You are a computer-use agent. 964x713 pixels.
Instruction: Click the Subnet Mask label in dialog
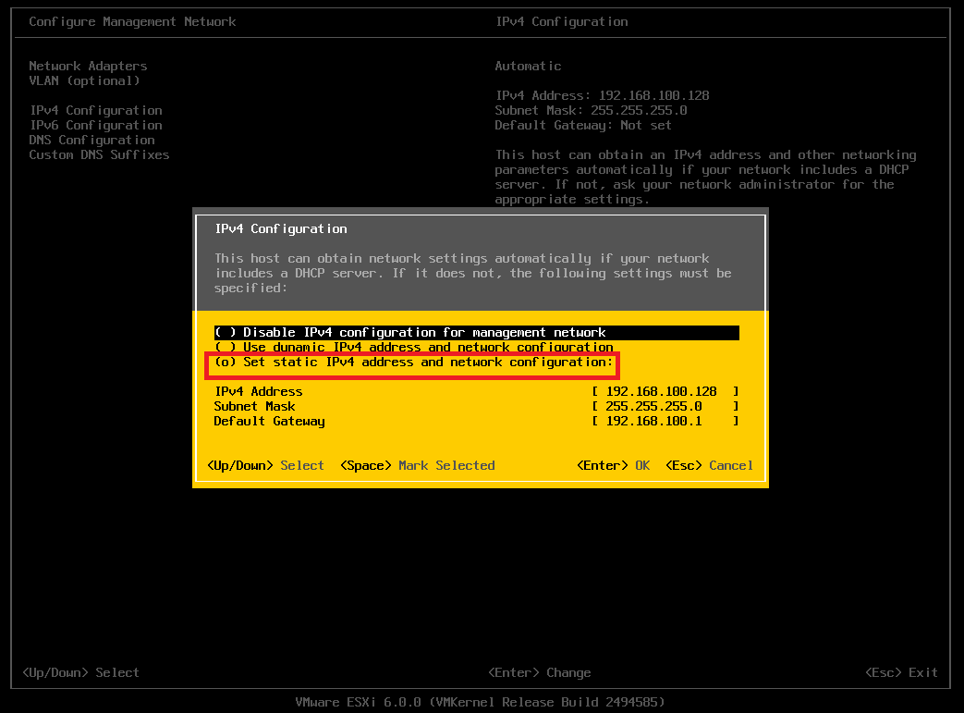tap(254, 406)
